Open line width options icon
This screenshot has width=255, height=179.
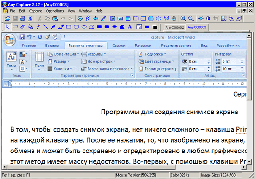pos(147,27)
